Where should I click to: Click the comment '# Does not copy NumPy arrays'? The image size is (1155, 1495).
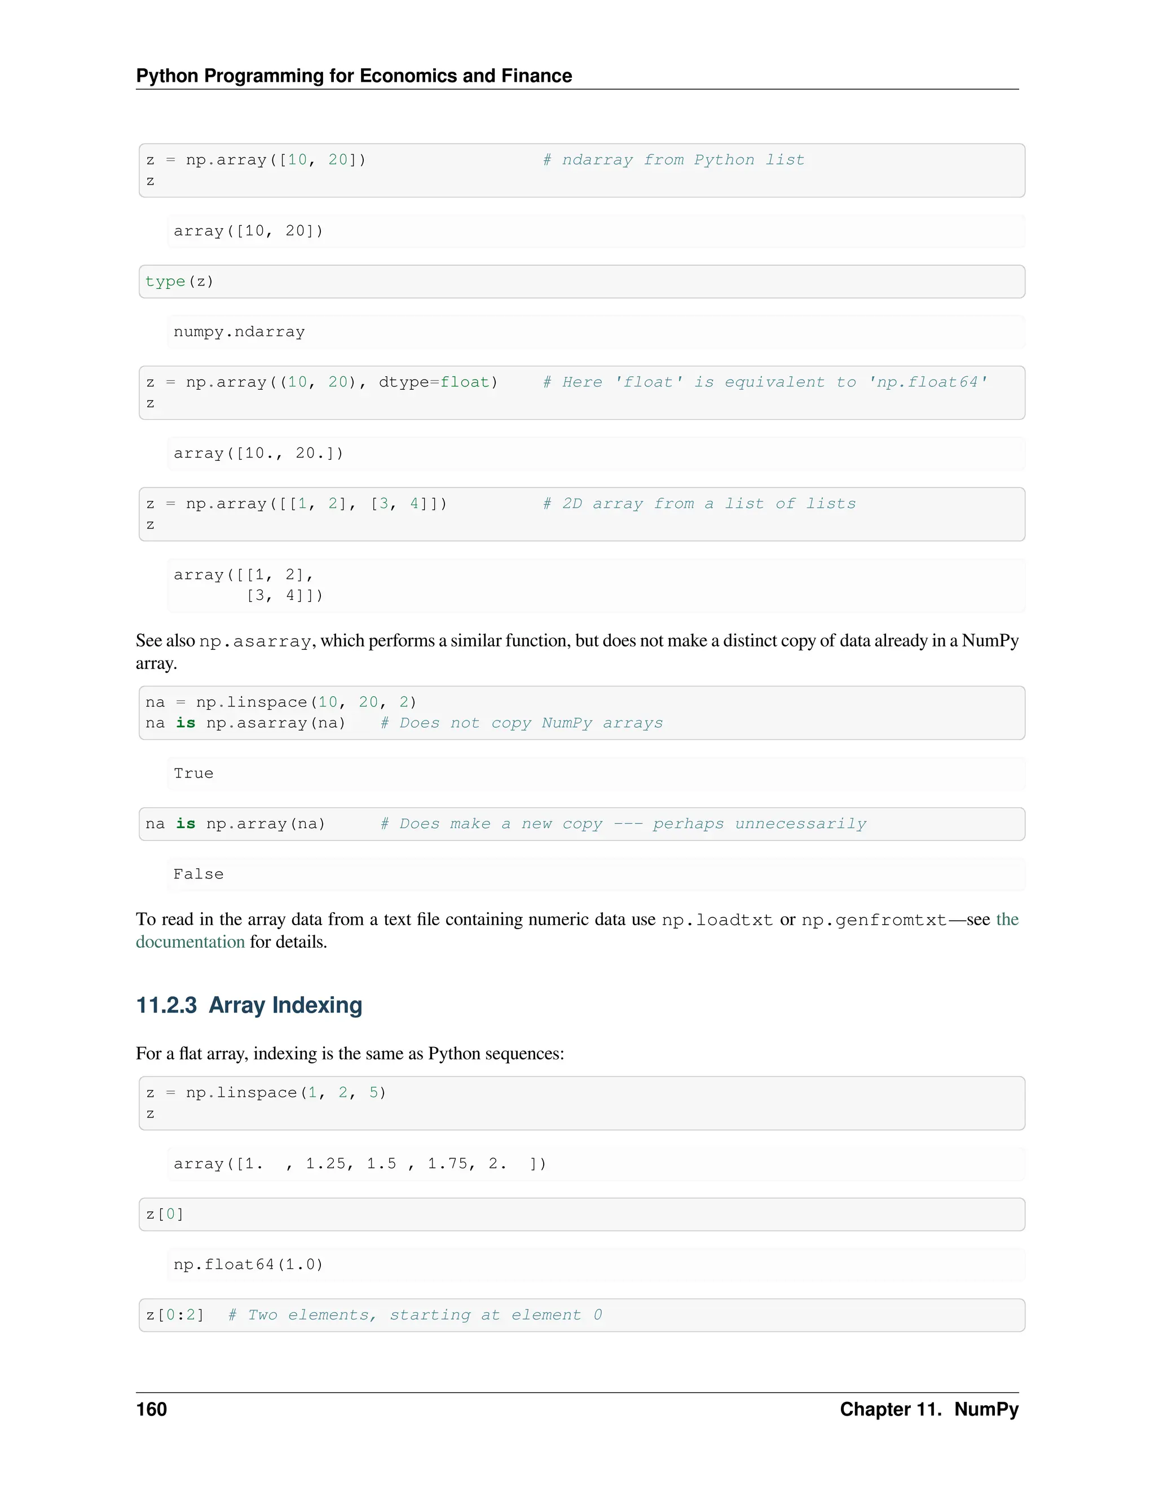(522, 724)
